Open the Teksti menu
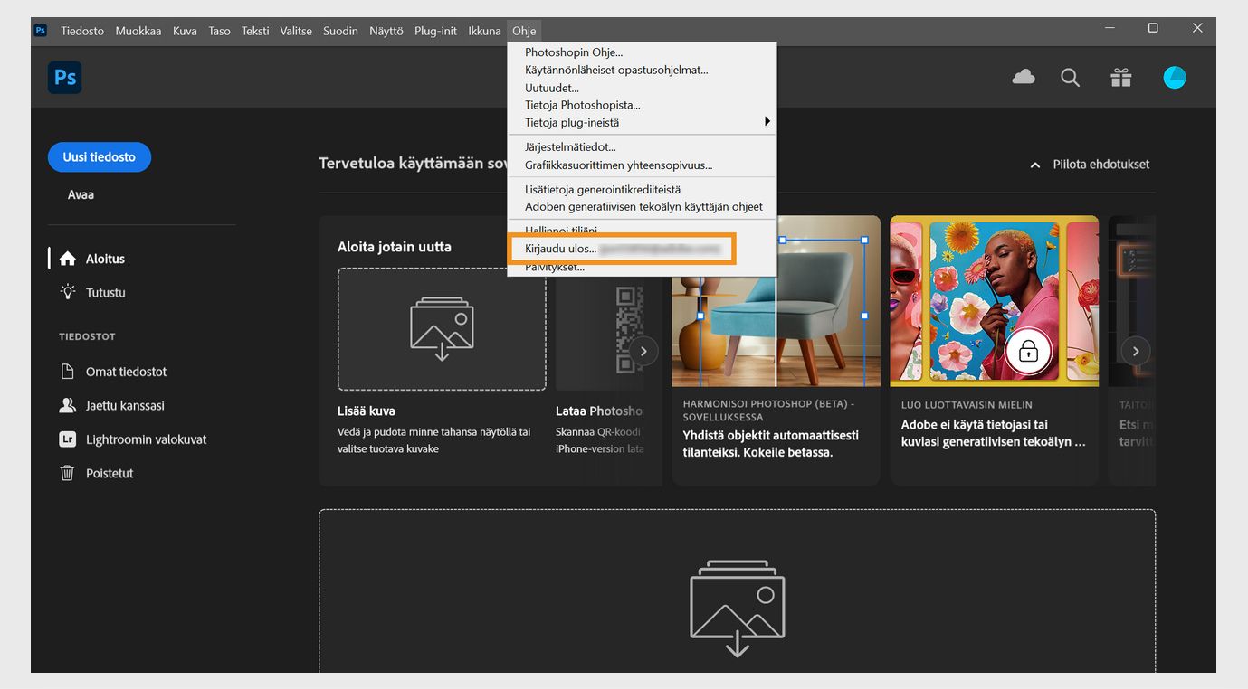Viewport: 1248px width, 689px height. click(255, 31)
